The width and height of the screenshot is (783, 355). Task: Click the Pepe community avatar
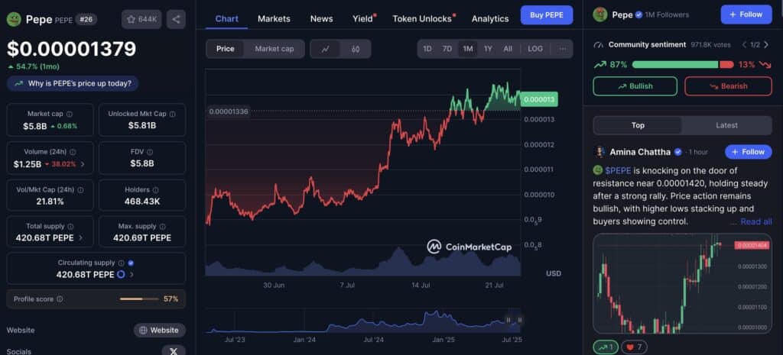click(599, 15)
